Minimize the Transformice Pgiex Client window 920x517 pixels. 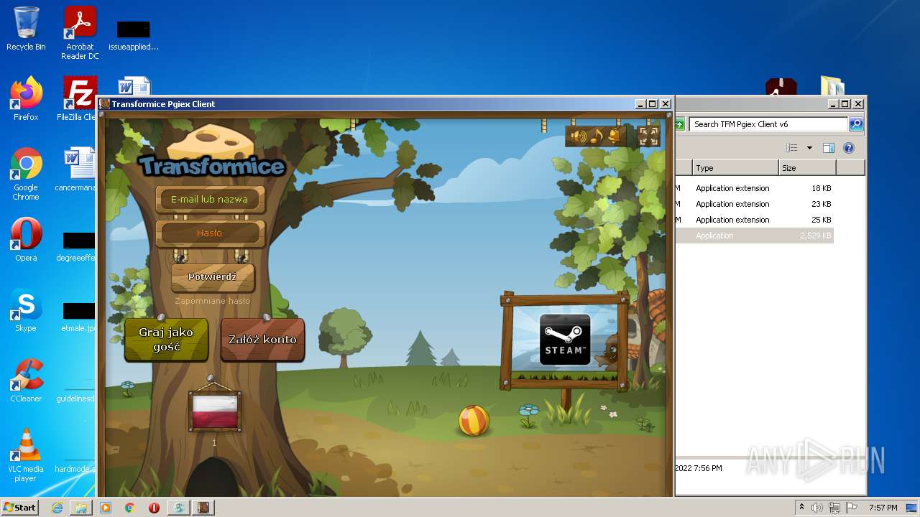(640, 104)
